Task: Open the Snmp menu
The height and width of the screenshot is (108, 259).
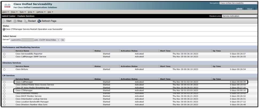Action: pos(31,12)
